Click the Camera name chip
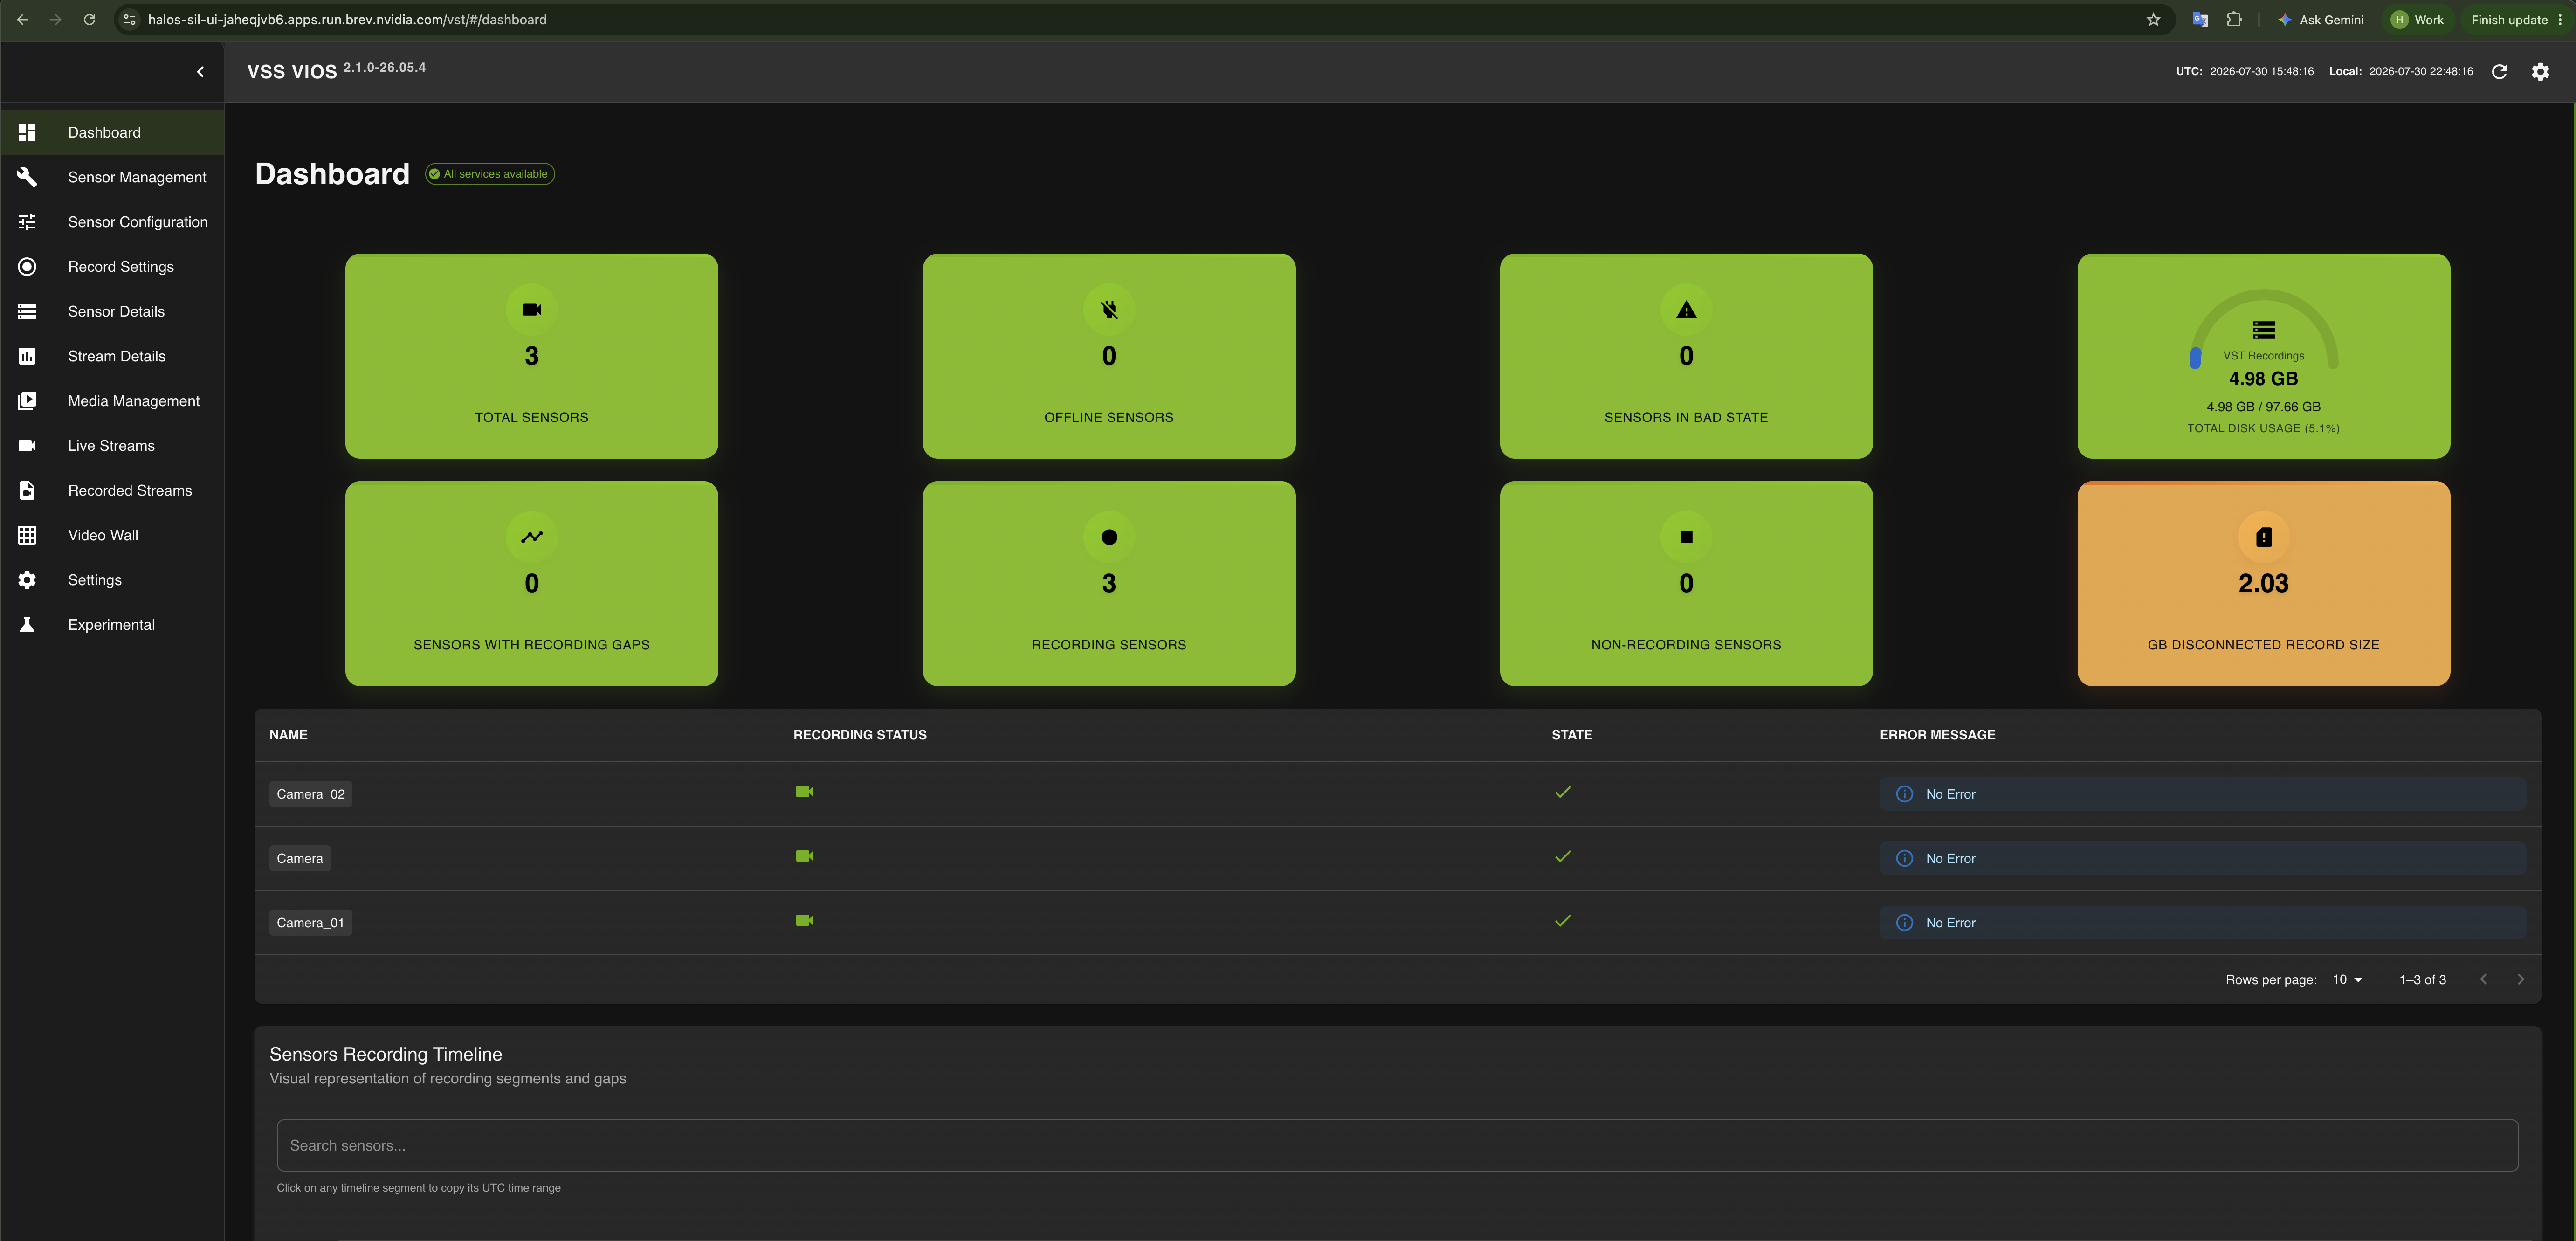 tap(300, 858)
